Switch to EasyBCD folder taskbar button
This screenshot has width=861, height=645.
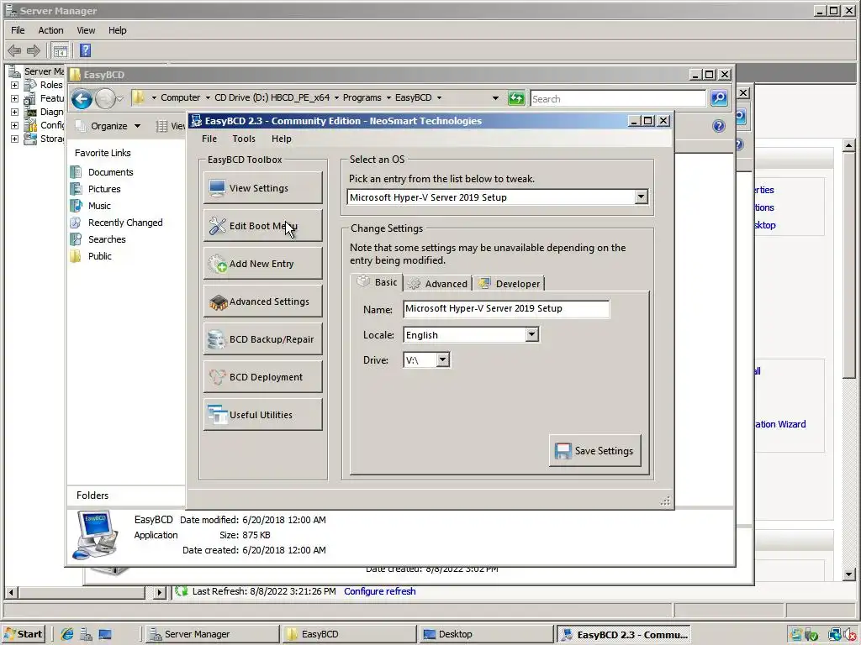tap(349, 634)
